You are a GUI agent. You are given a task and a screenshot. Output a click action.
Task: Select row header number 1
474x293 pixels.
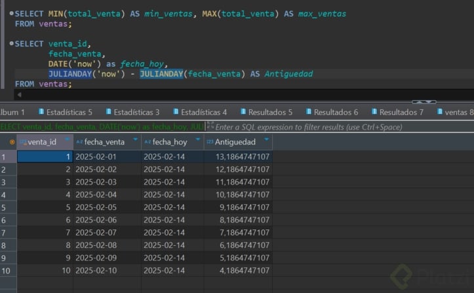pos(8,157)
